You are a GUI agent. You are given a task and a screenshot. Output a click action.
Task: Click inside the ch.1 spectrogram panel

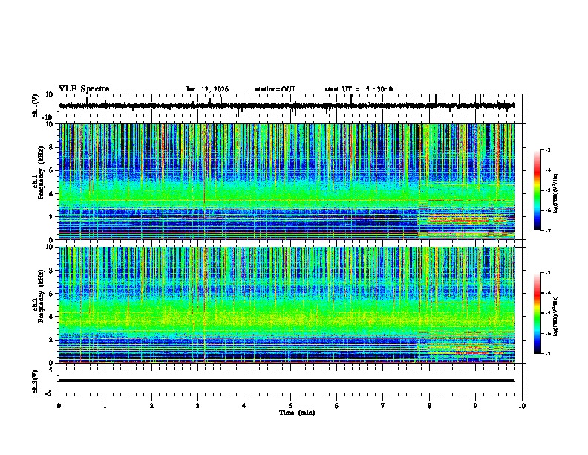287,181
